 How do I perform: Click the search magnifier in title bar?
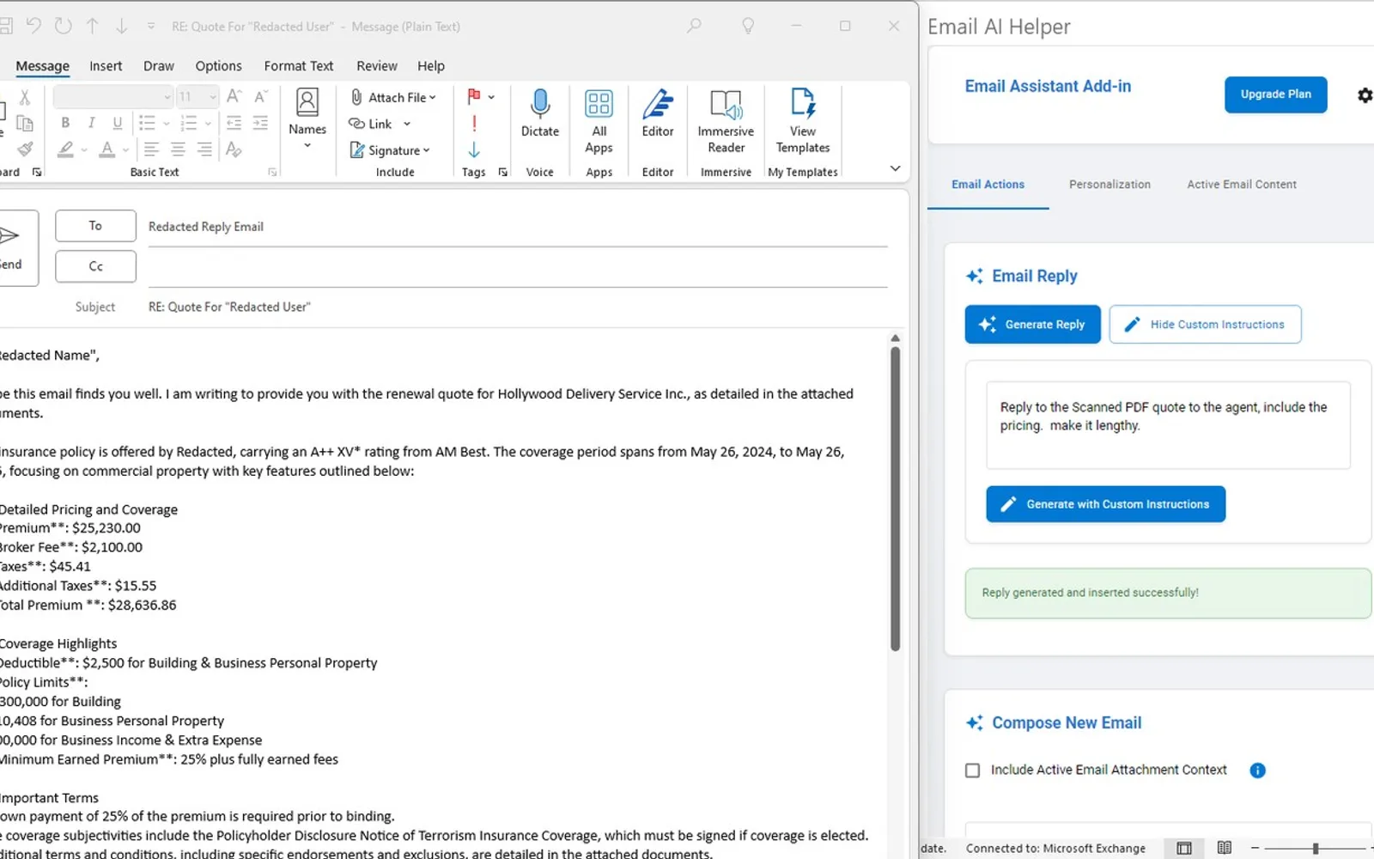click(x=694, y=26)
